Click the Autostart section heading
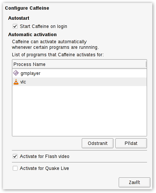 (19, 18)
